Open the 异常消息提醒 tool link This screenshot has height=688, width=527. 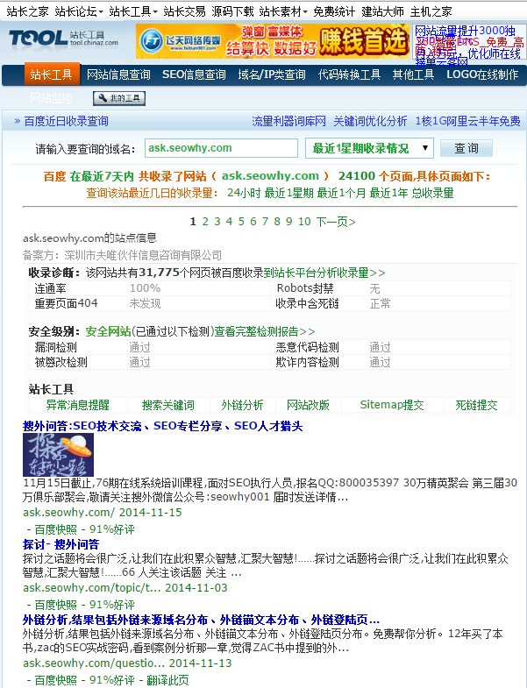[x=78, y=405]
